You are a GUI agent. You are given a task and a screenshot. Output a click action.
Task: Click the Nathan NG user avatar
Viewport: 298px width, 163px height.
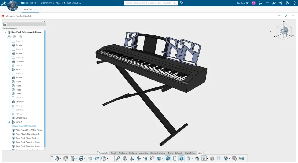click(x=253, y=3)
